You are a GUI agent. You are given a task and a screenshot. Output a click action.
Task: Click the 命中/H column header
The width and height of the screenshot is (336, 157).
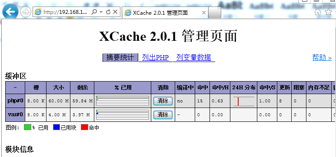coord(220,88)
